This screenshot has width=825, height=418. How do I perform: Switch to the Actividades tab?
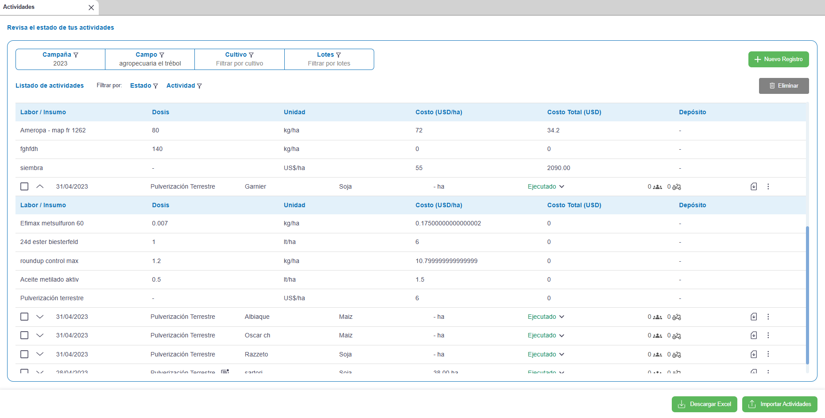tap(19, 7)
